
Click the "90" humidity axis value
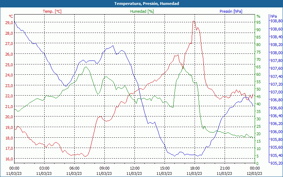(x=259, y=30)
